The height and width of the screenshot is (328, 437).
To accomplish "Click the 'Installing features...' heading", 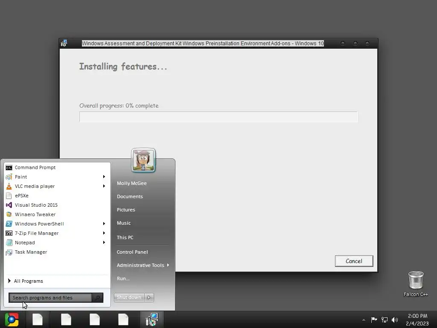I will (123, 67).
